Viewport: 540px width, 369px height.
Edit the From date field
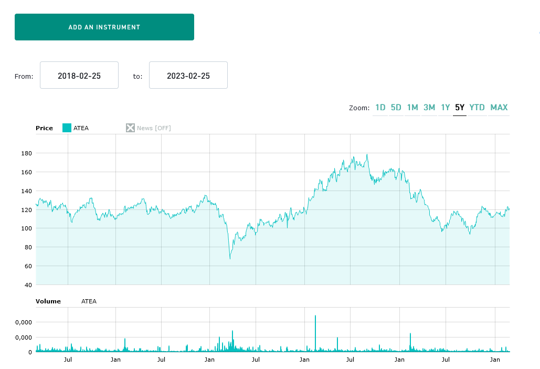[x=79, y=76]
